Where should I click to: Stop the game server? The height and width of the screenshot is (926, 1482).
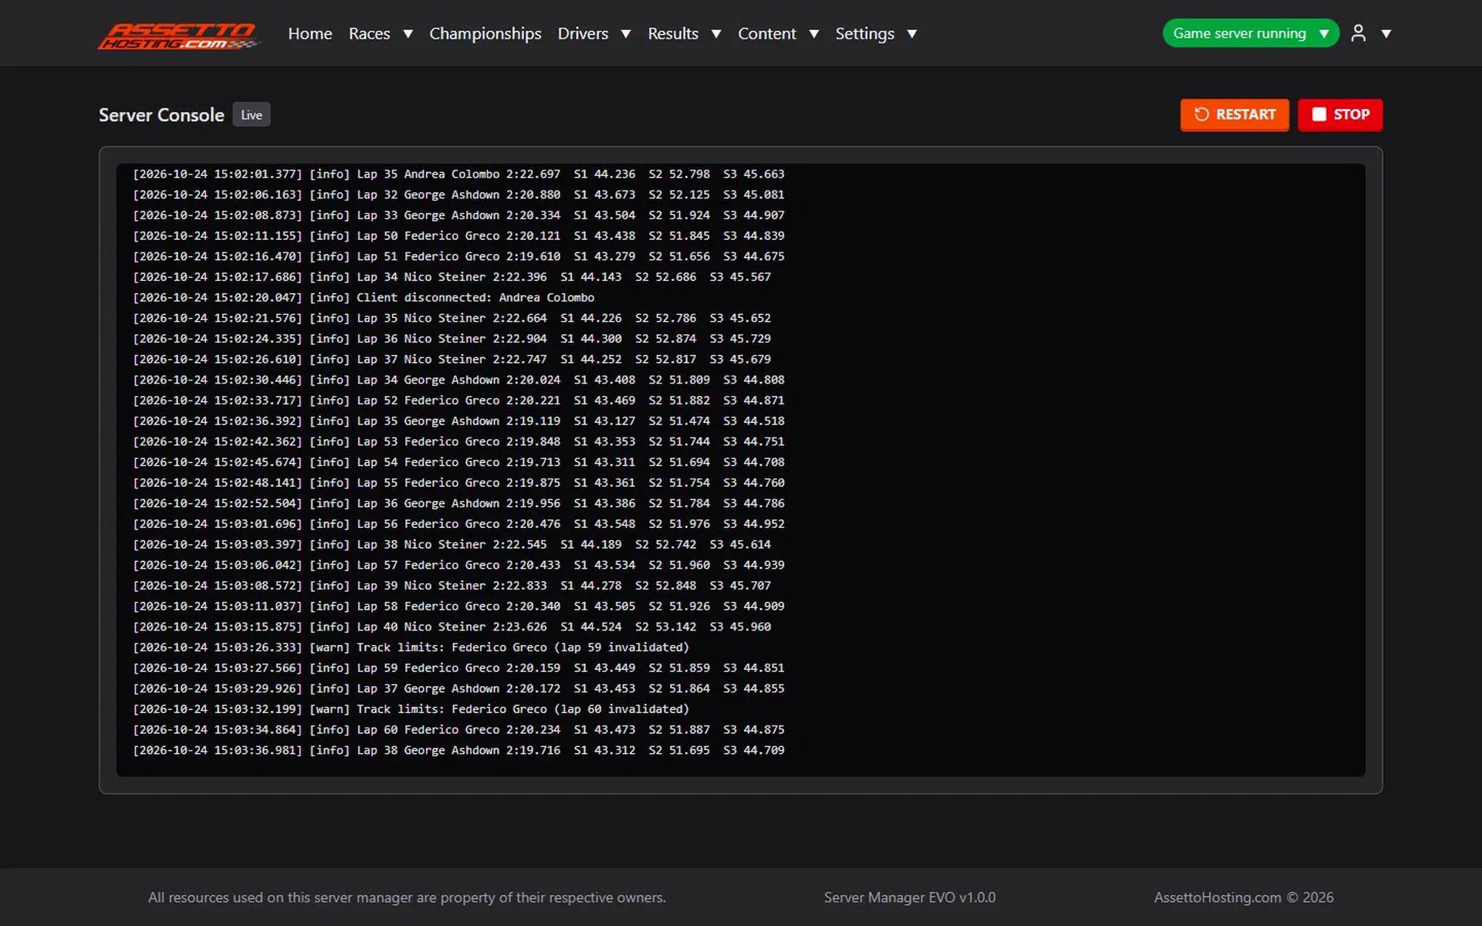point(1340,115)
